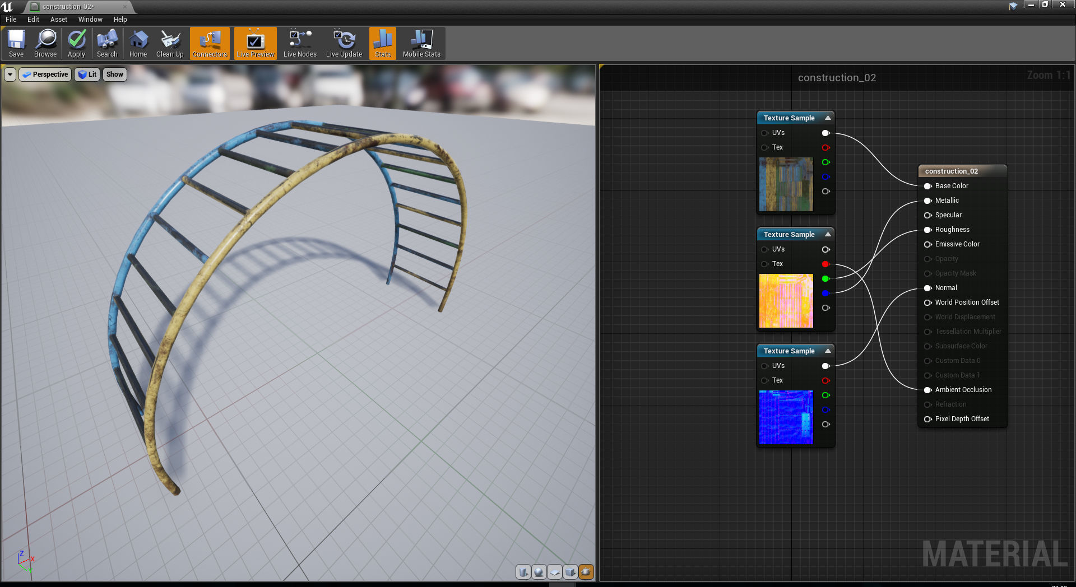Click the tutorial graduation cap icon
Screen dimensions: 1076x587
pyautogui.click(x=1013, y=6)
